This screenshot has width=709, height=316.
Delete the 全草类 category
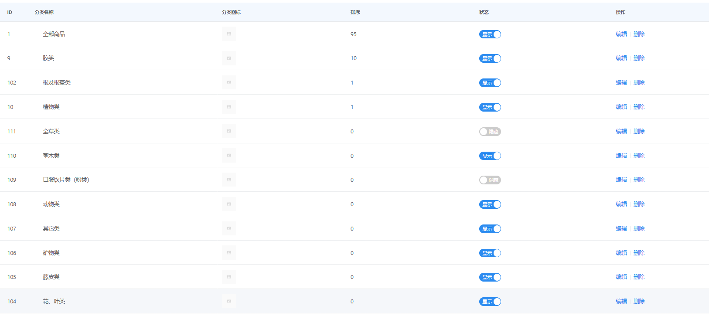(x=639, y=131)
